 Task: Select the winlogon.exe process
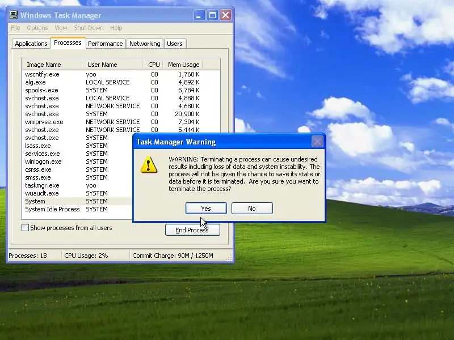(78, 161)
